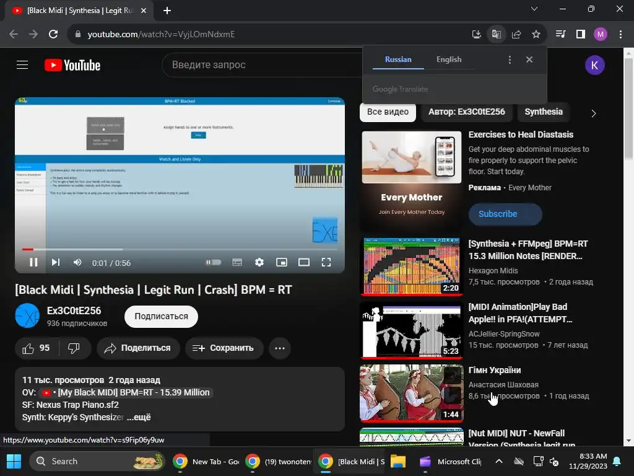Click the address bar URL

(161, 35)
